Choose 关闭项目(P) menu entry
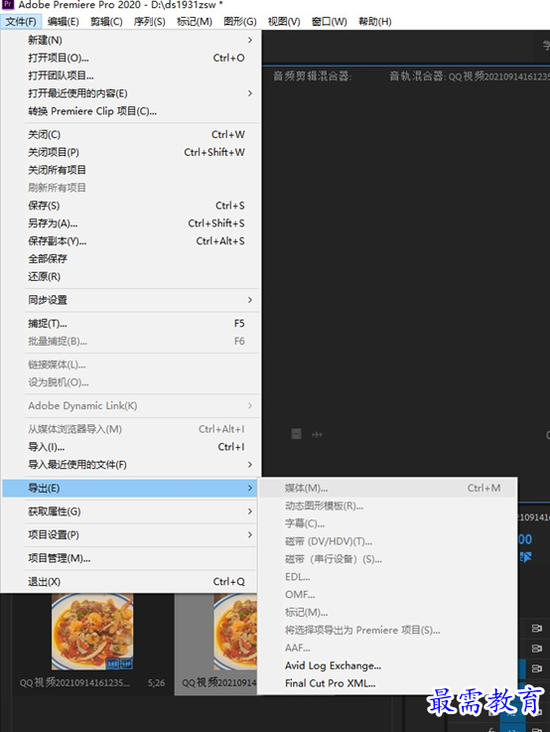The image size is (550, 732). click(x=131, y=152)
